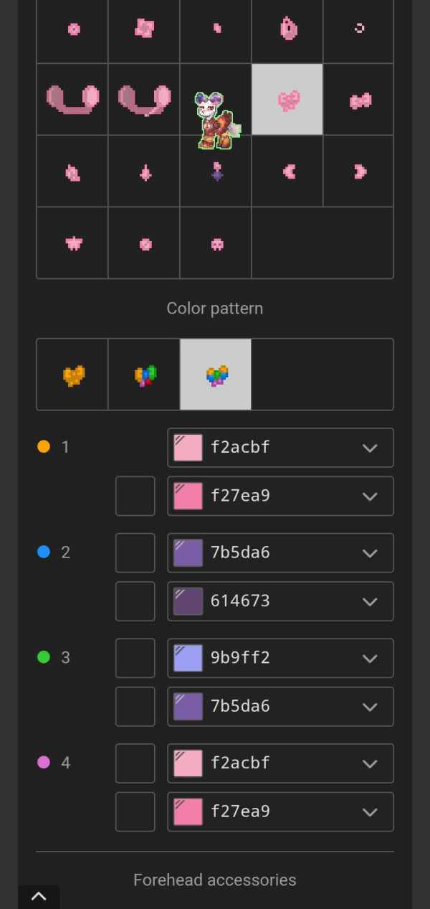The image size is (430, 909).
Task: Click the up-chevron button at bottom left
Action: (39, 896)
